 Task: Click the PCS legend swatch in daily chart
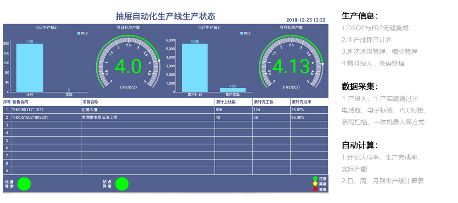click(79, 33)
